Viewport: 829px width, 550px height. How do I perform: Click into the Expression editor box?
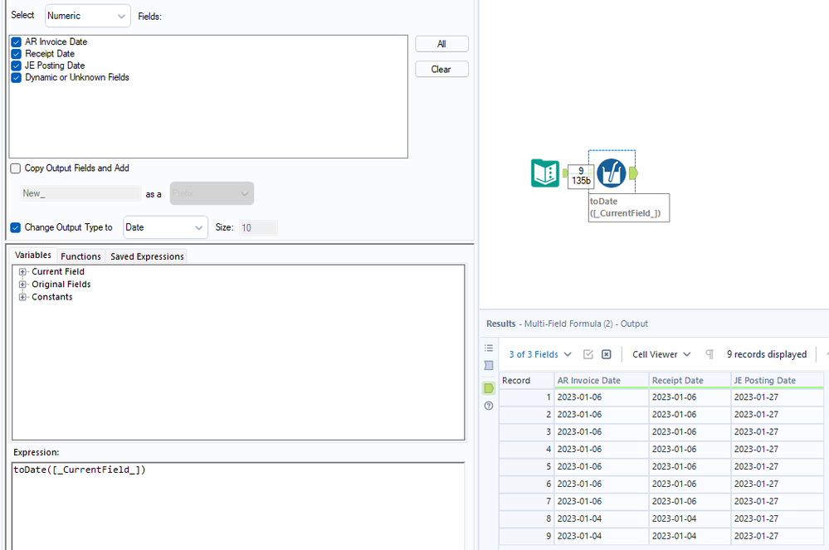pos(238,506)
